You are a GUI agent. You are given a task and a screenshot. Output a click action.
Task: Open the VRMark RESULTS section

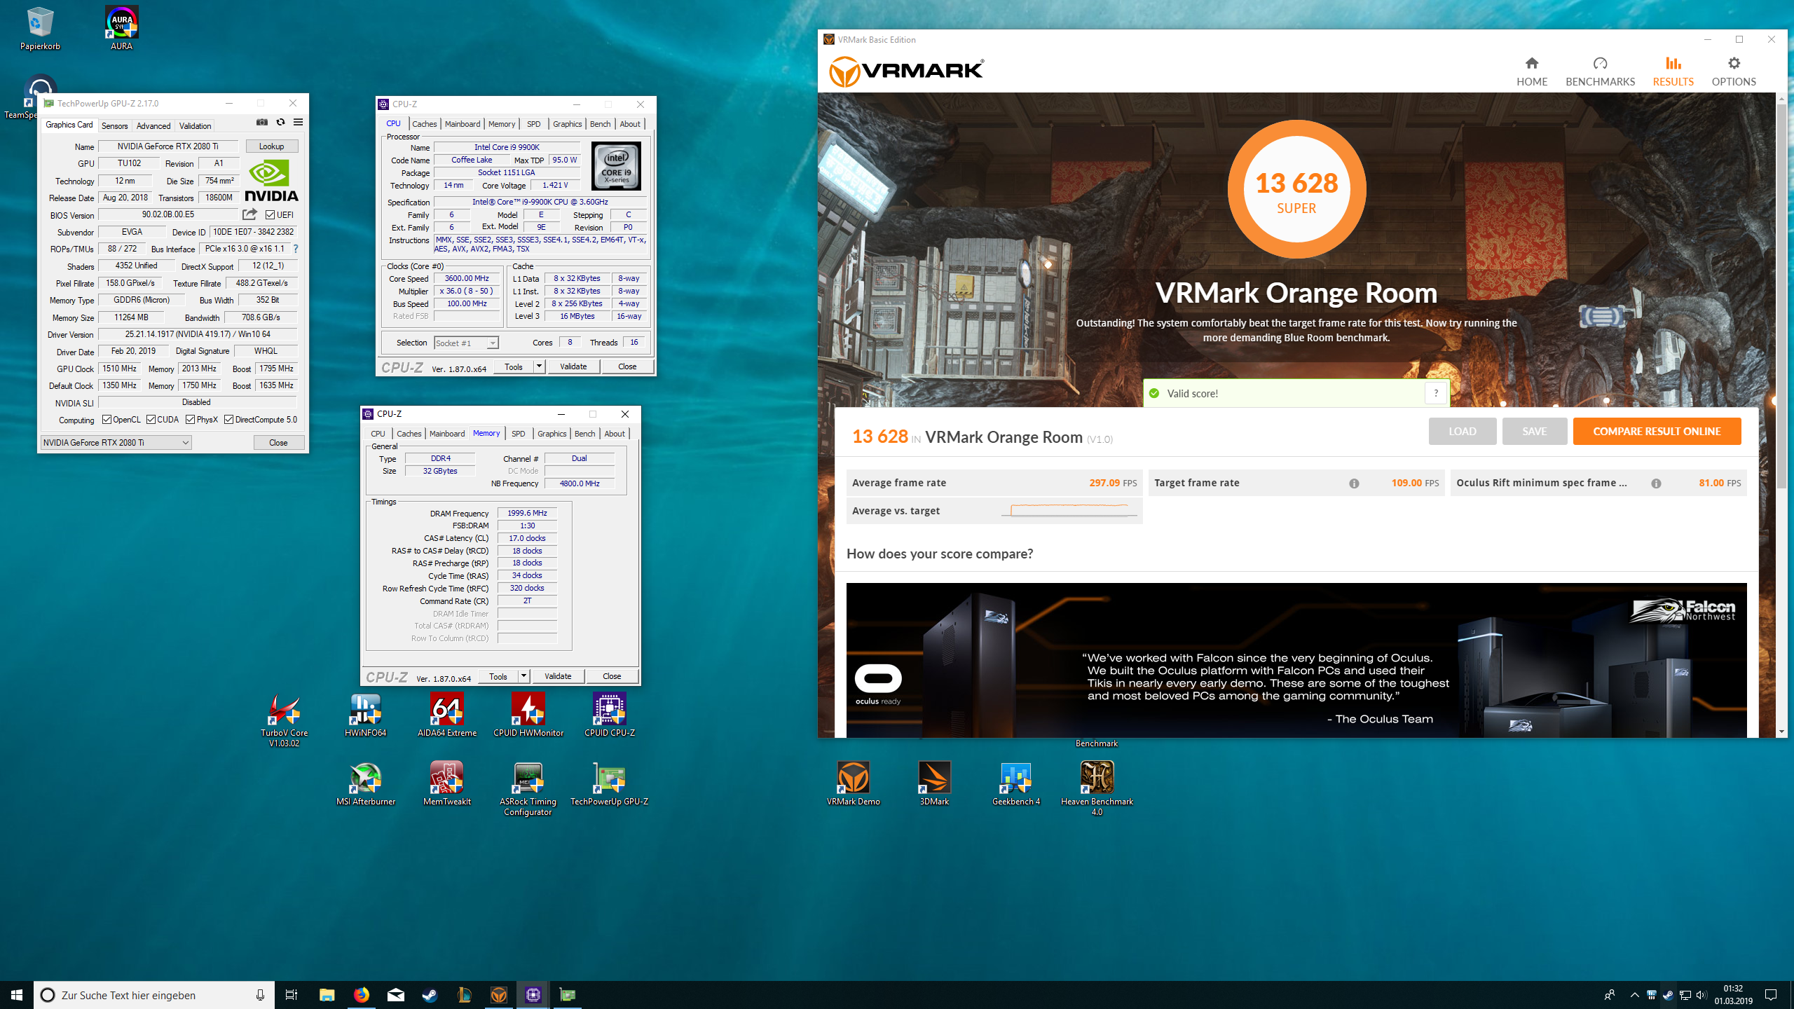[1673, 71]
